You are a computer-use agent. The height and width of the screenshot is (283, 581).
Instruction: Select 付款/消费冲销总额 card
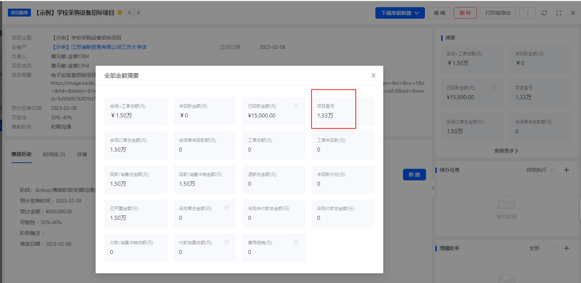136,247
